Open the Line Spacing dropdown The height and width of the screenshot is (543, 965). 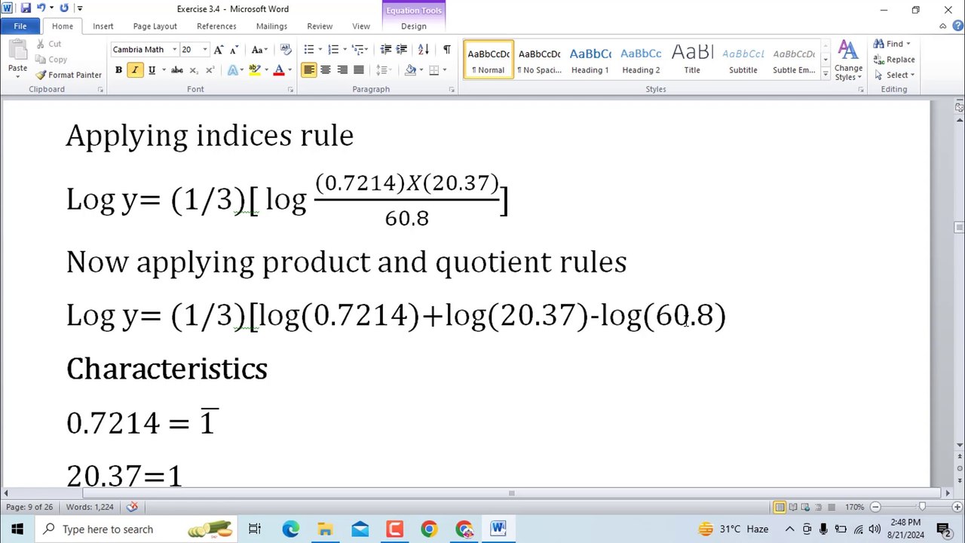point(384,70)
